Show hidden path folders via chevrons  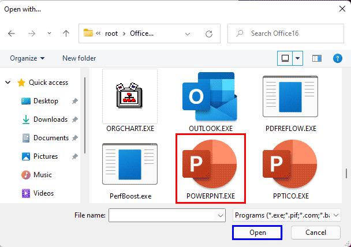click(98, 33)
